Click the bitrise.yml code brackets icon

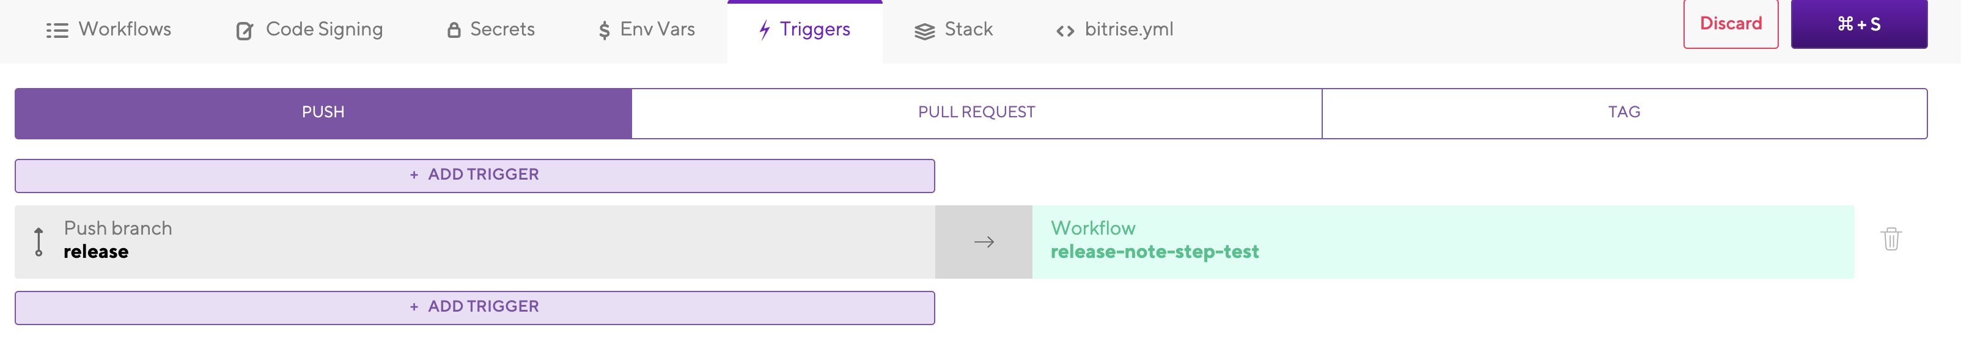click(1065, 31)
